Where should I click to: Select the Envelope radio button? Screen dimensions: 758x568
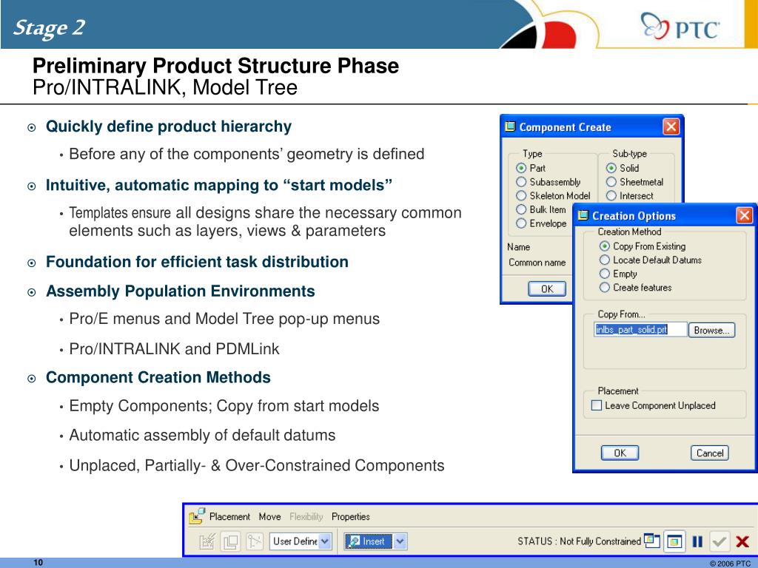click(521, 223)
